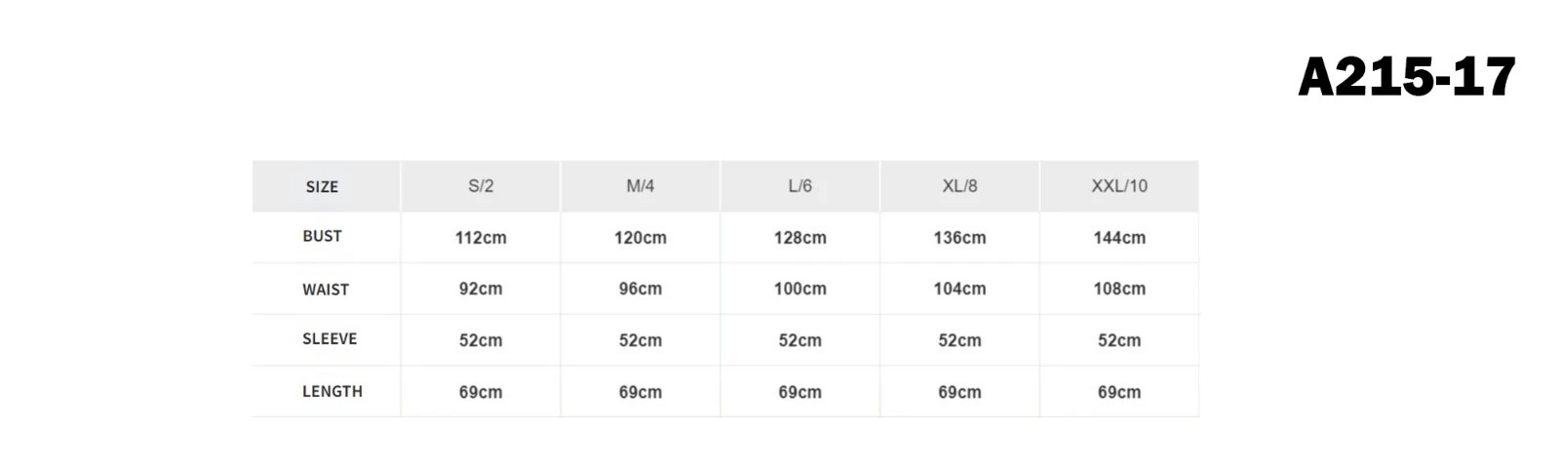This screenshot has width=1560, height=471.
Task: Click the 108cm waist value
Action: tap(1119, 289)
